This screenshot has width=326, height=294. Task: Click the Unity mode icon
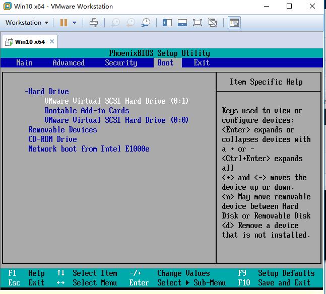click(x=213, y=23)
